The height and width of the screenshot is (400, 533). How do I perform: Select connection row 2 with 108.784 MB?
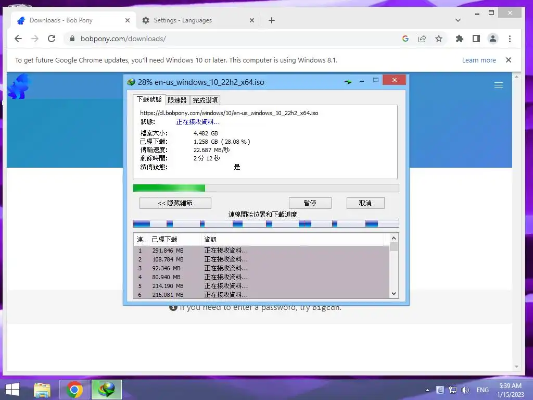click(x=261, y=259)
